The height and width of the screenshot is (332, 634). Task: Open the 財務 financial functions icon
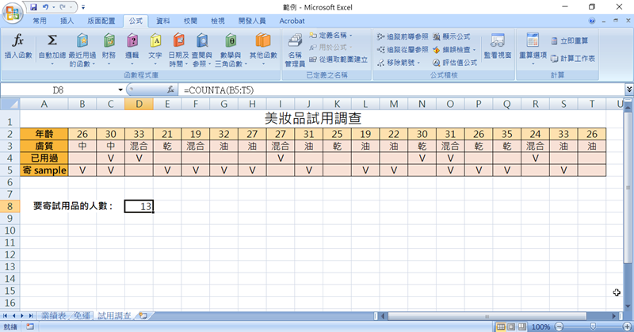[109, 41]
